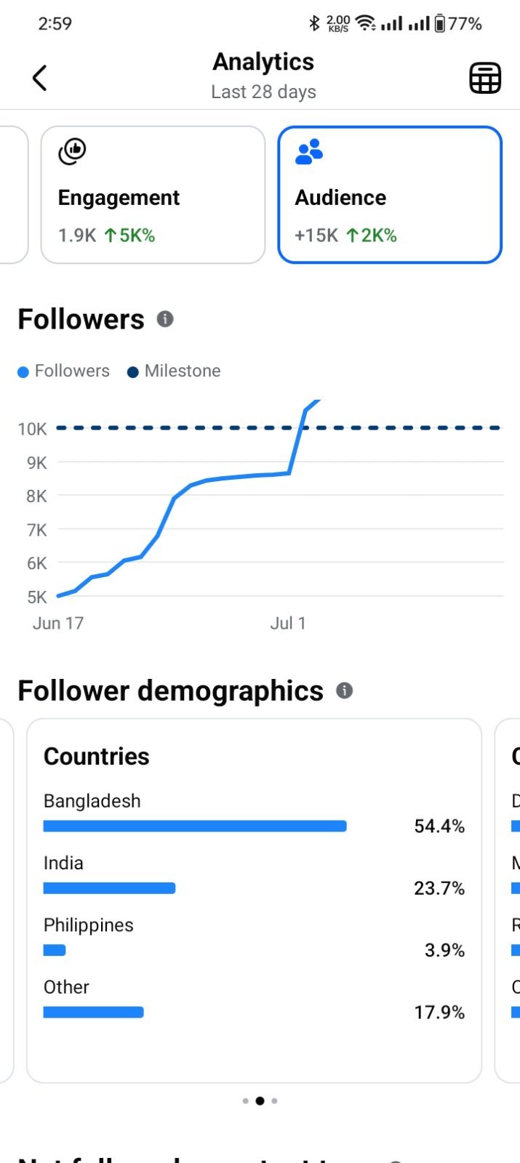Tap the Jul 1 chart marker
The width and height of the screenshot is (520, 1163).
288,623
